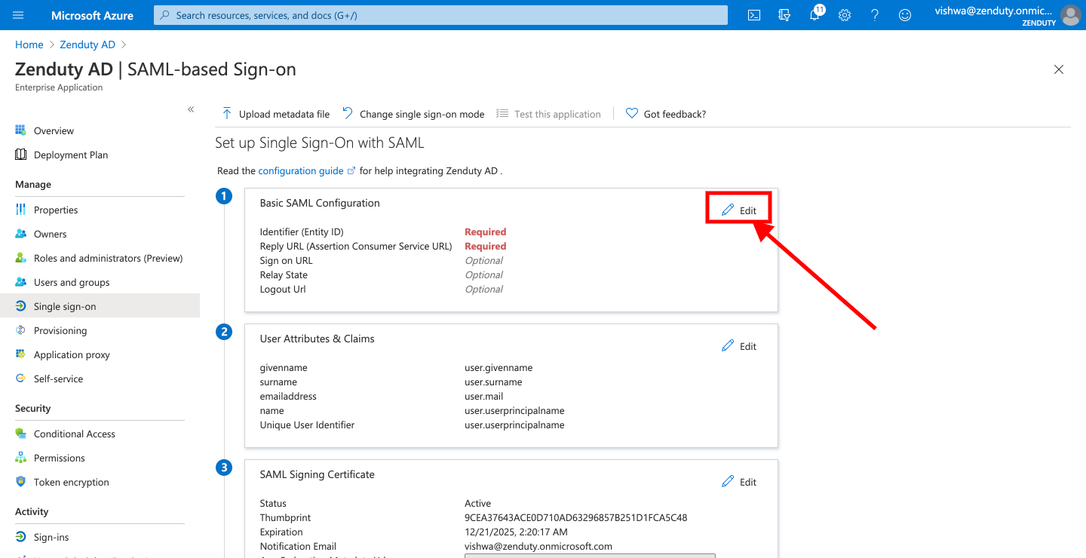
Task: Click the Permissions sidebar icon
Action: pyautogui.click(x=21, y=458)
